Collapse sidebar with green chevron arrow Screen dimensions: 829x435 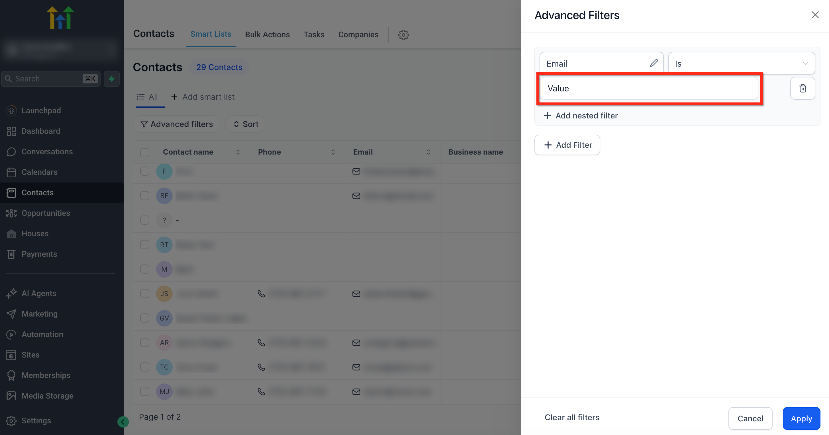click(123, 422)
